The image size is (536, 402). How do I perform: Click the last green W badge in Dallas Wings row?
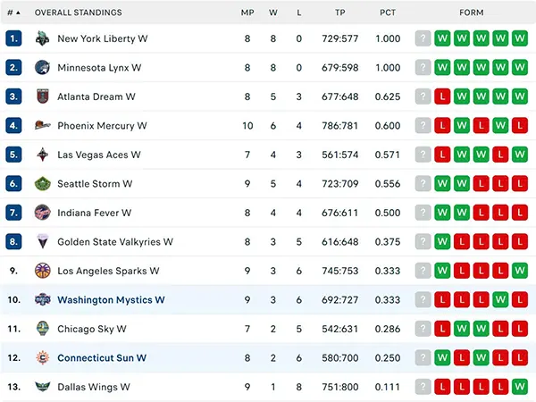click(x=520, y=388)
